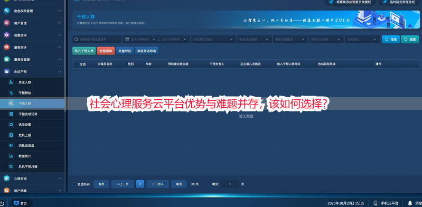Click the 量表测评 heart icon
This screenshot has width=422, height=207.
click(6, 48)
